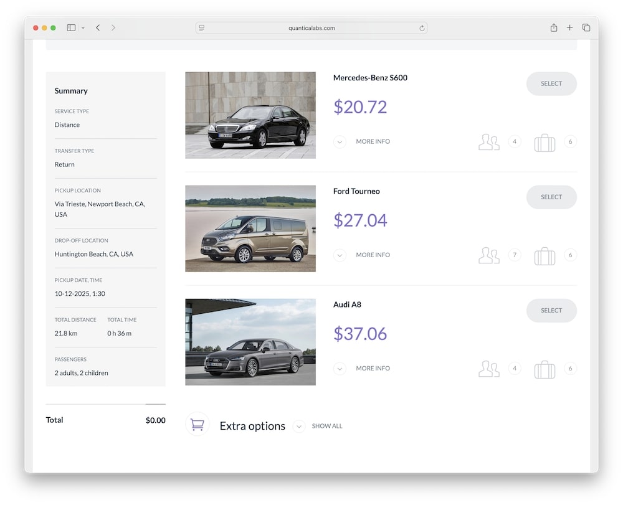Go back using the back arrow

tap(98, 28)
